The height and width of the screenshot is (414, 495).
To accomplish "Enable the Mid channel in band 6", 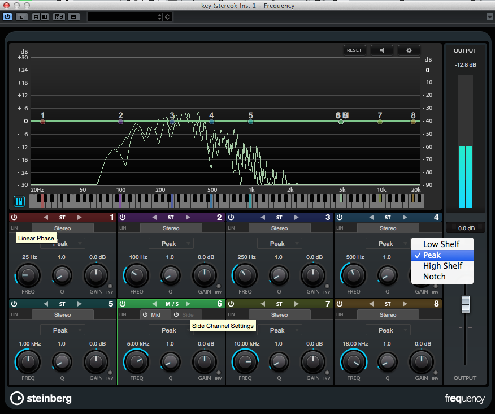I will click(x=145, y=315).
